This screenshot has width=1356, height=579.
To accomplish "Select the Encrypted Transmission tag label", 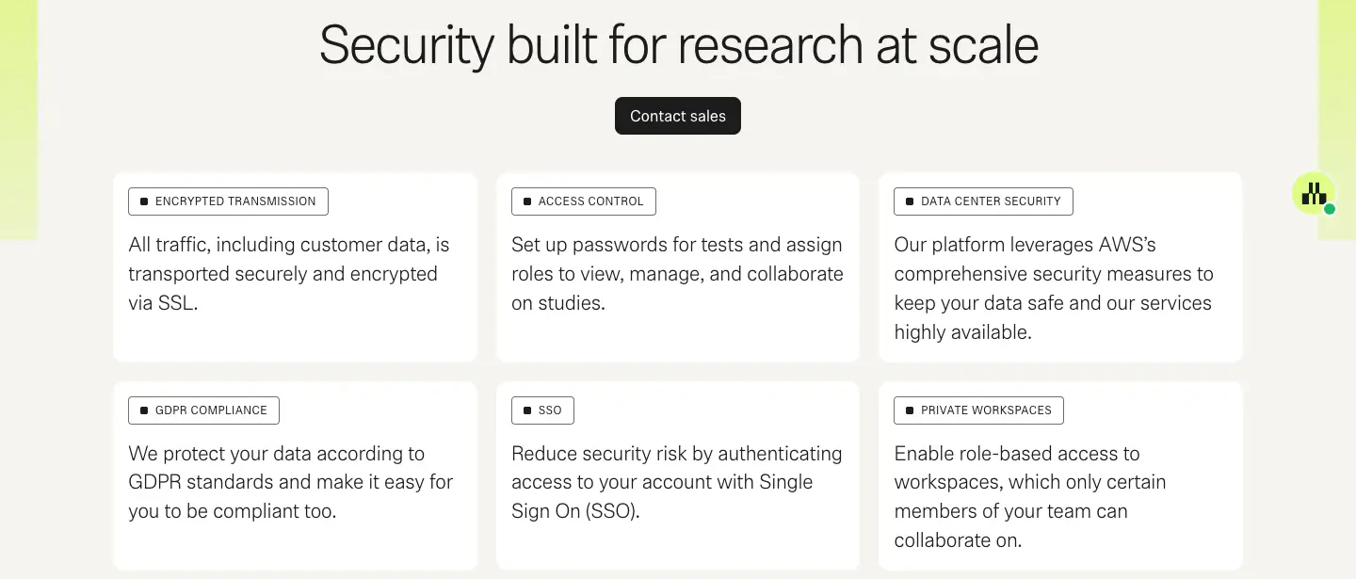I will 228,201.
